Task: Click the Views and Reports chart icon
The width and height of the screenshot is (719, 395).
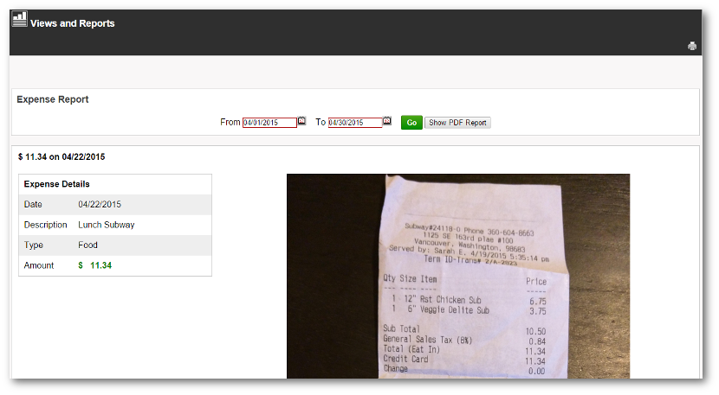Action: coord(20,19)
